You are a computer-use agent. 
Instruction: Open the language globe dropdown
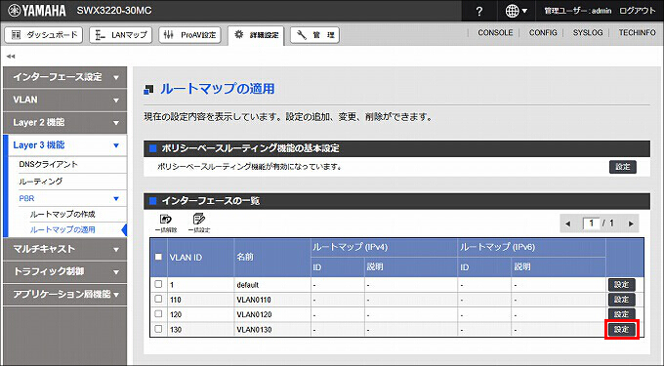(x=516, y=11)
